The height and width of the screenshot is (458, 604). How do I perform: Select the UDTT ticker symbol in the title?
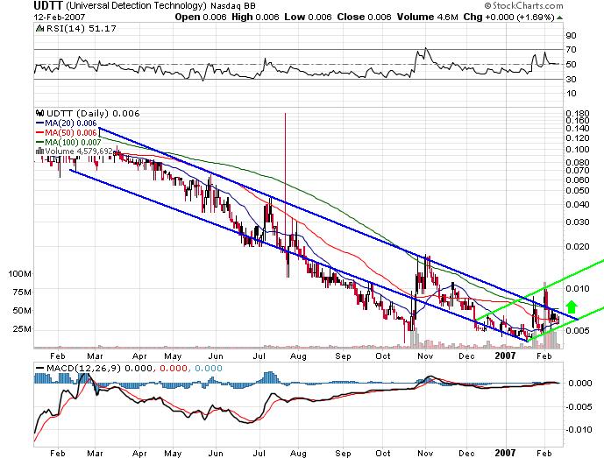[x=48, y=6]
